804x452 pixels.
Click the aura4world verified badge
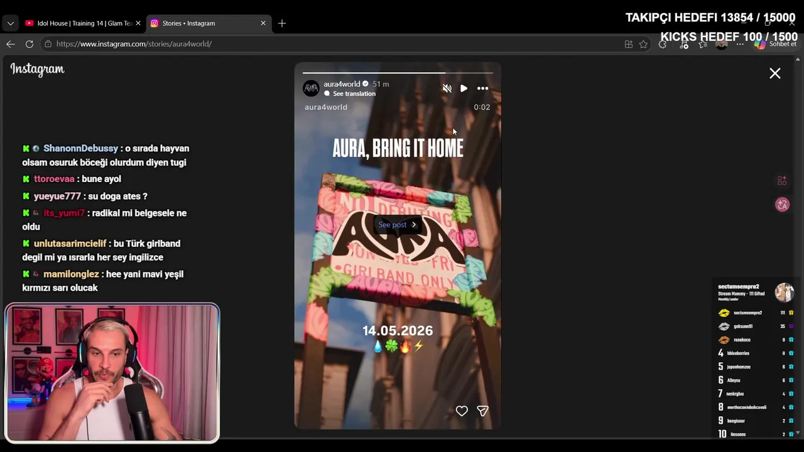[x=366, y=84]
